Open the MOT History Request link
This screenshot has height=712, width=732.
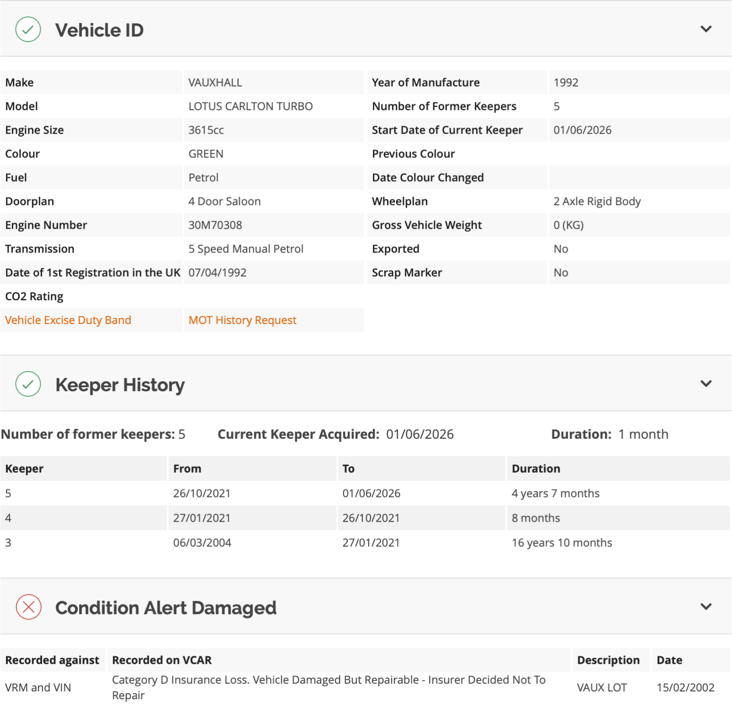click(242, 320)
